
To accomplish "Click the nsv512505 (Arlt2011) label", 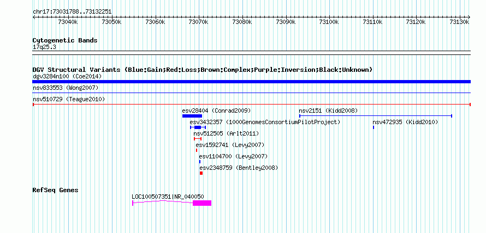I will coord(226,133).
